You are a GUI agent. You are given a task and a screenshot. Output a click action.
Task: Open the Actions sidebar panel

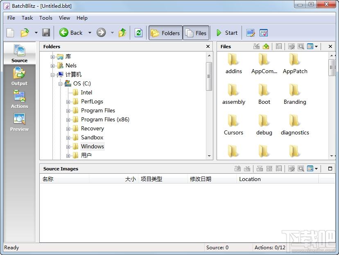click(20, 99)
